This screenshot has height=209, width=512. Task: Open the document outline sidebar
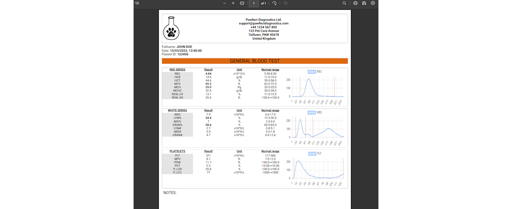(137, 3)
